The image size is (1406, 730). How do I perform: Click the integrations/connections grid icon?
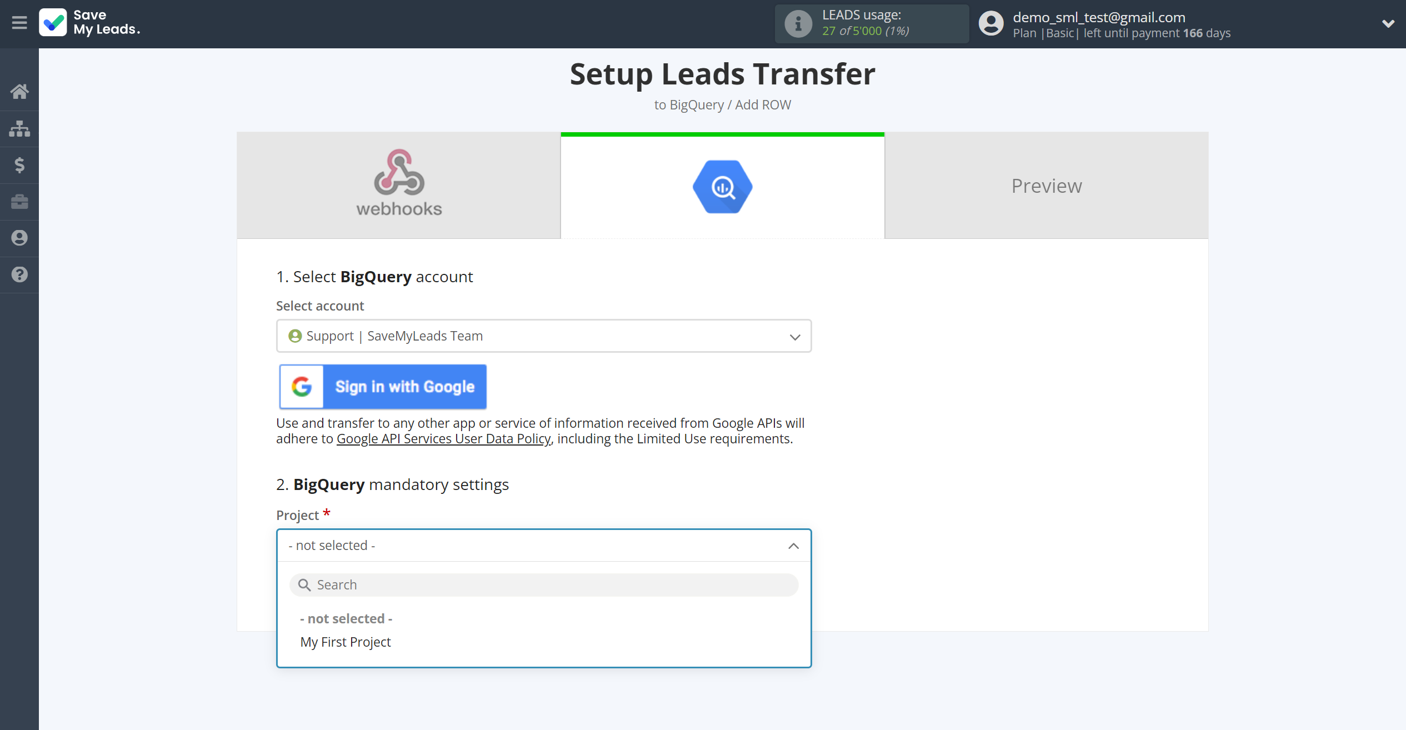[x=19, y=127]
